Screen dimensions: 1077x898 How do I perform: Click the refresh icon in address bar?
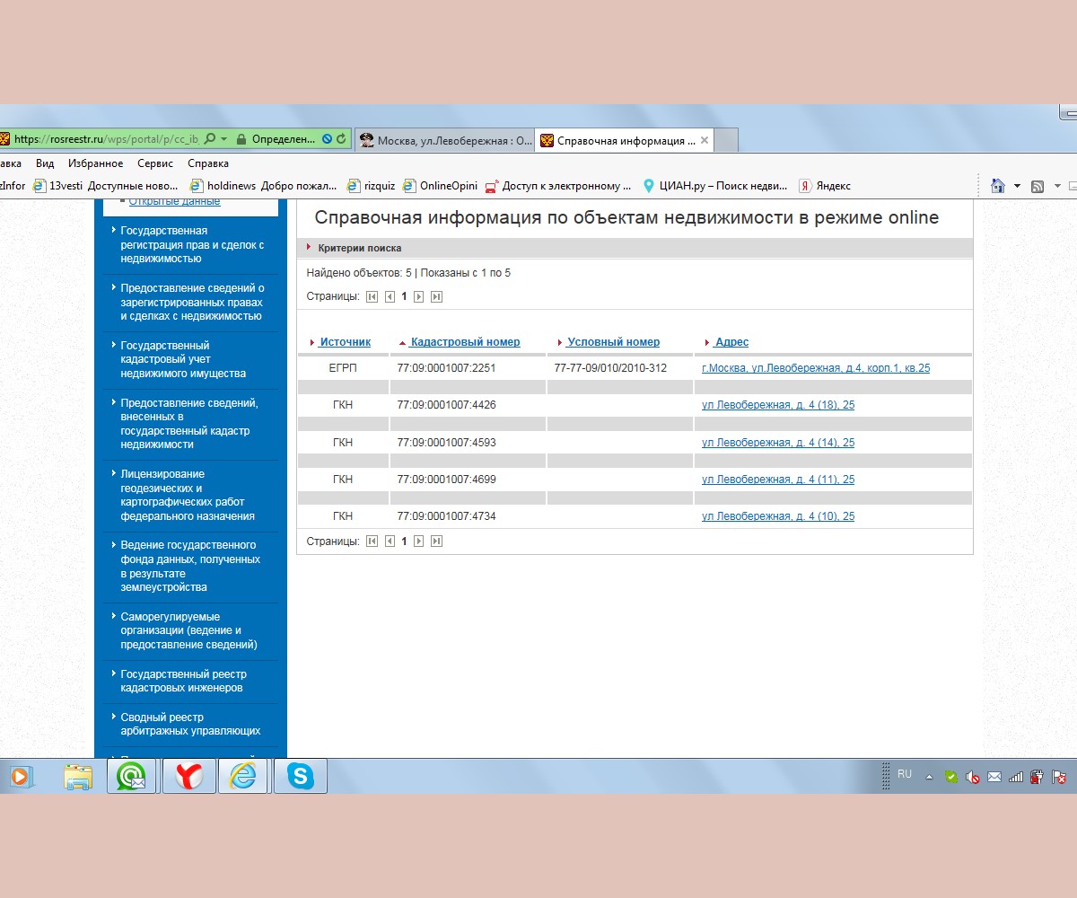(341, 139)
